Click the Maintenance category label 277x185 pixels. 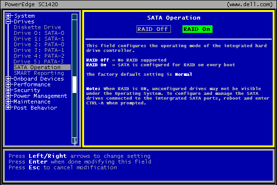(x=32, y=102)
